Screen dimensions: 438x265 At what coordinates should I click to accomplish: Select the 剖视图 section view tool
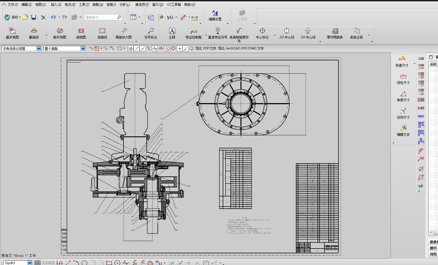tap(81, 31)
